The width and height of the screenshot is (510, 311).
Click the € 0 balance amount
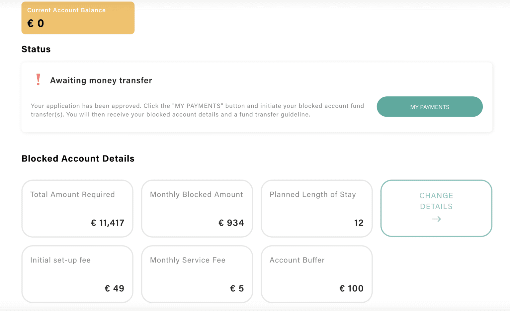pyautogui.click(x=36, y=23)
